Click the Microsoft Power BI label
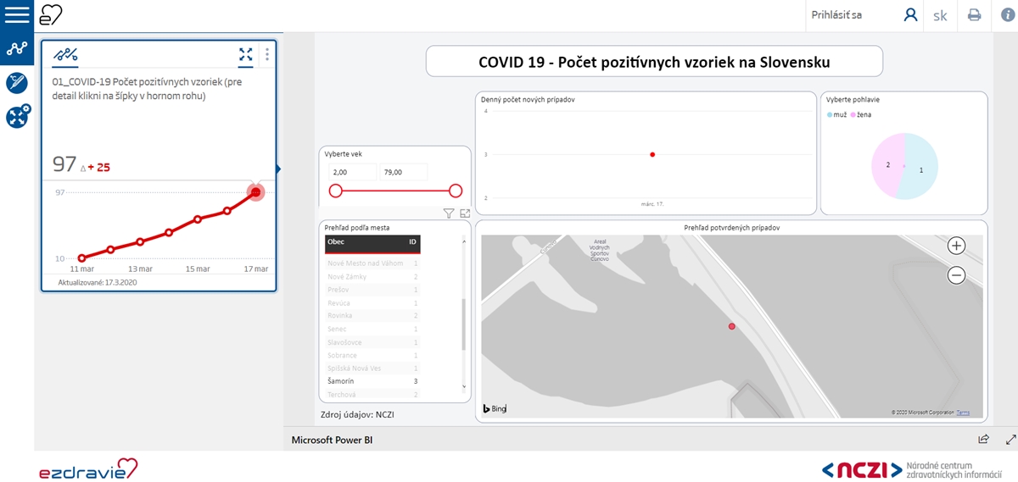The image size is (1018, 482). [332, 440]
